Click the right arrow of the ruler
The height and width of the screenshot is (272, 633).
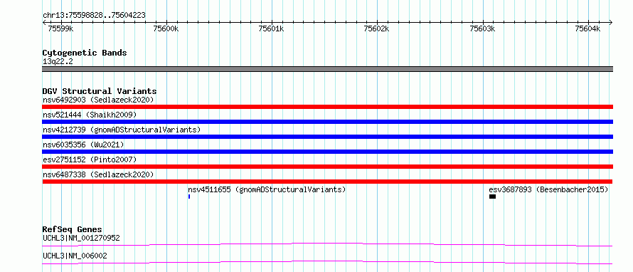click(610, 22)
